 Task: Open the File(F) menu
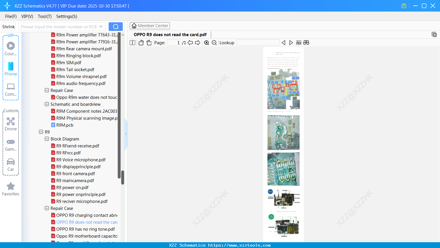pyautogui.click(x=11, y=16)
